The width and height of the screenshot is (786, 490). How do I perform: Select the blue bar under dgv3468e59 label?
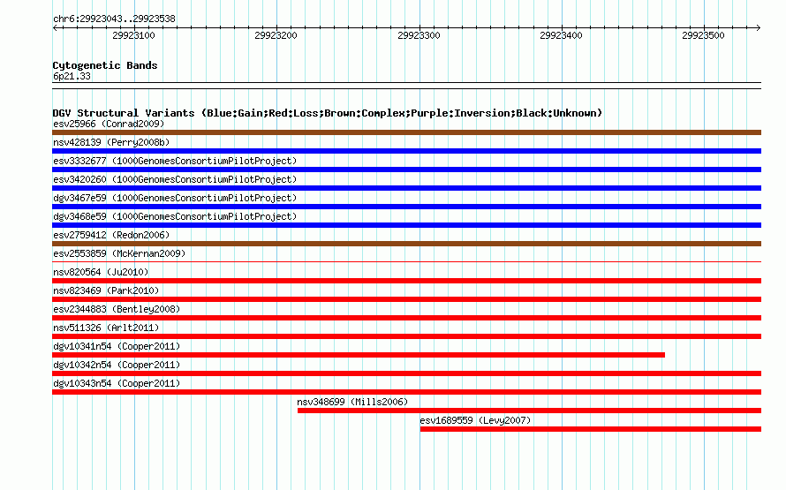(406, 225)
